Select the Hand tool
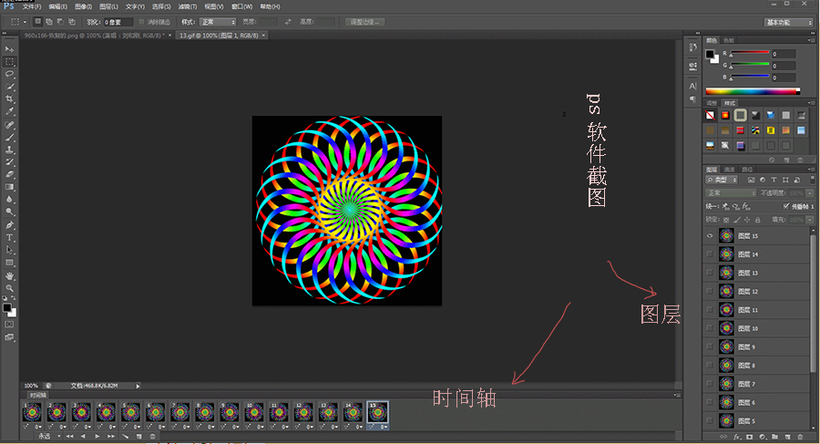The height and width of the screenshot is (444, 820). [x=10, y=275]
